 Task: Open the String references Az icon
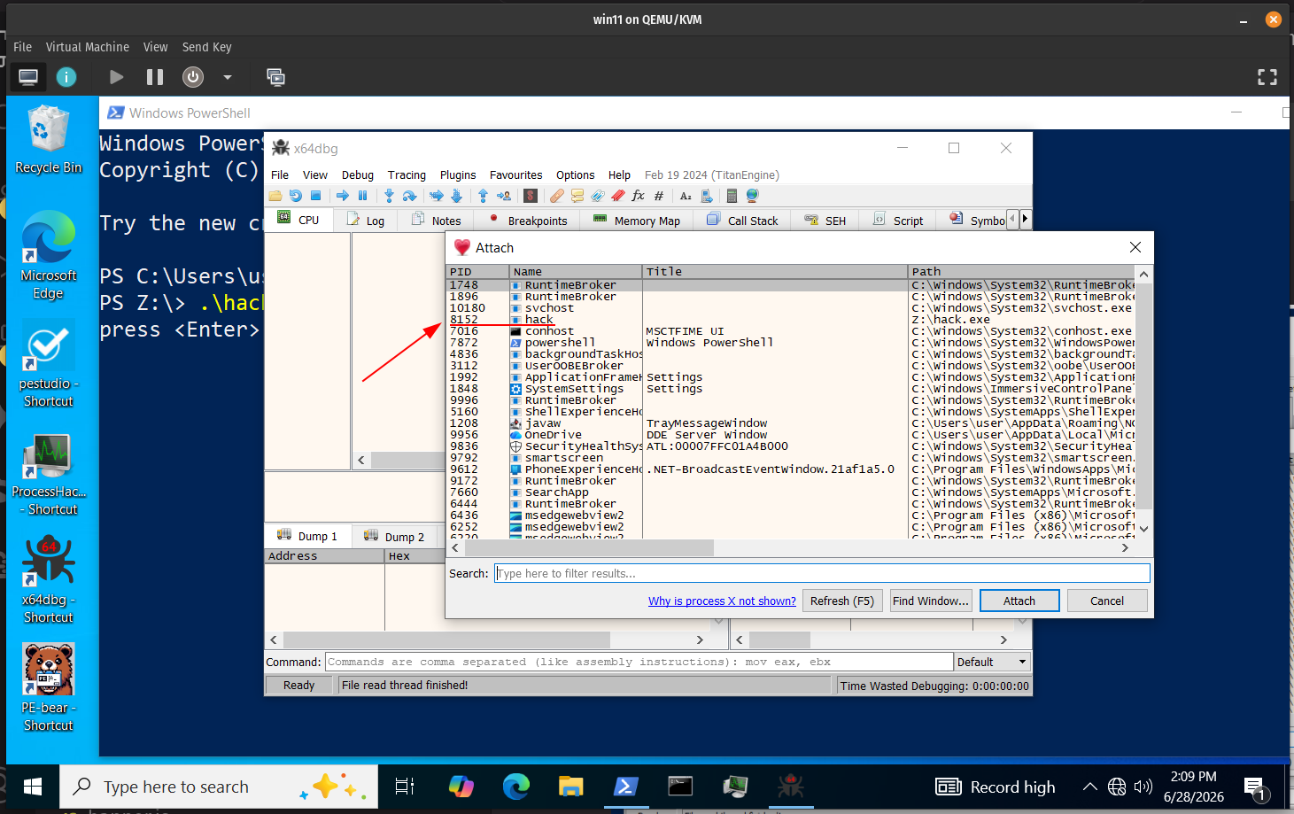click(686, 196)
